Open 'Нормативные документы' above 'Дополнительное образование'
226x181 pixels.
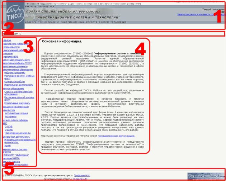[15, 66]
